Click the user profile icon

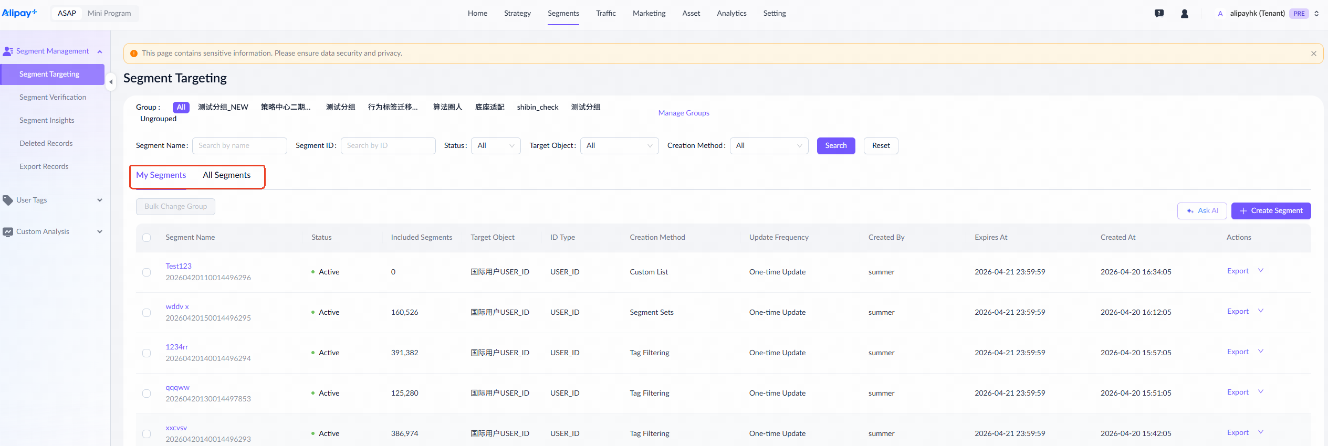1184,14
